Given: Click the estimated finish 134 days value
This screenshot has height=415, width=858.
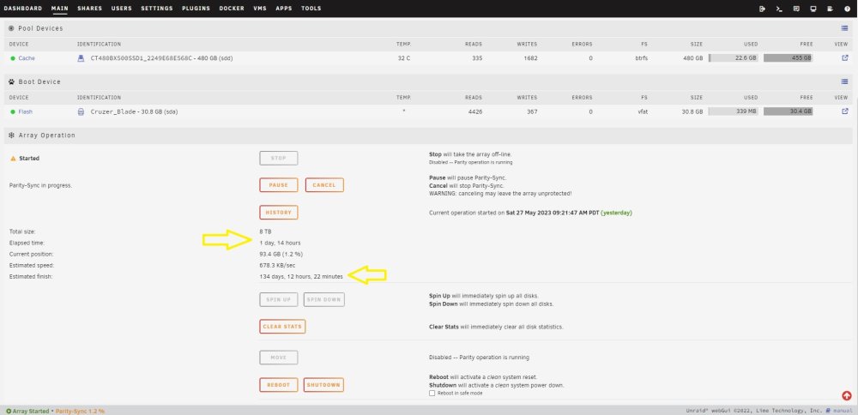Looking at the screenshot, I should pos(301,277).
